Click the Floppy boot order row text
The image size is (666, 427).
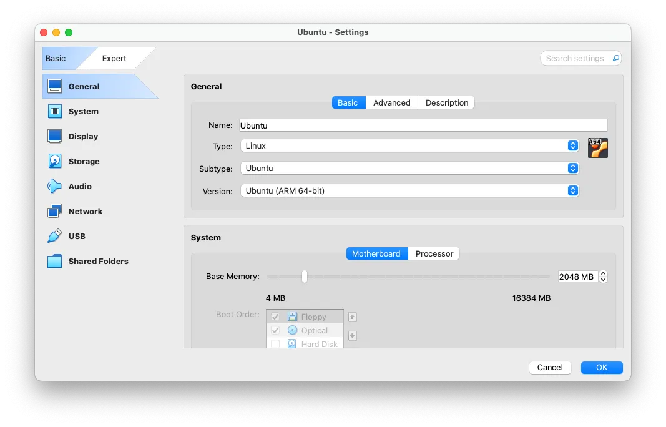pos(313,317)
